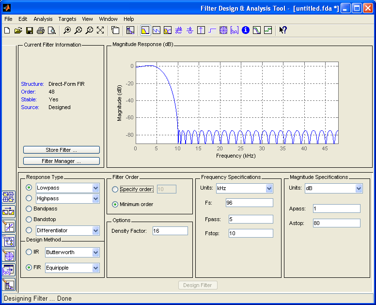Viewport: 376px width, 305px height.
Task: Open the Create Multirate Filter sidebar panel
Action: click(9, 197)
